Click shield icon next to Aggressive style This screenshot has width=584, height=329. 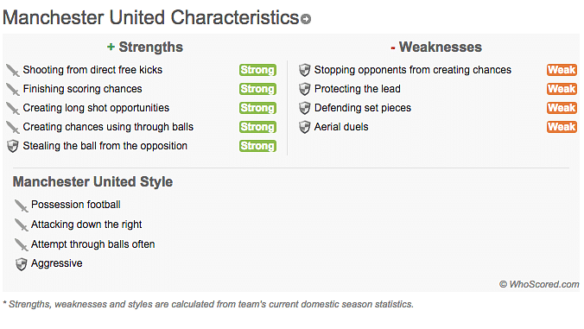(22, 264)
